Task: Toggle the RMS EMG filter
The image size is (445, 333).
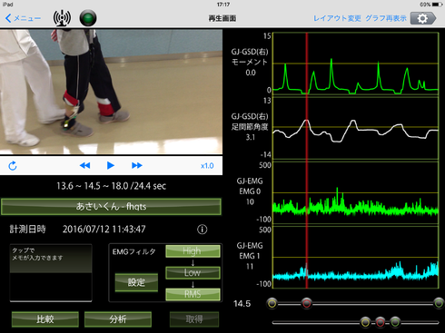Action: point(193,294)
